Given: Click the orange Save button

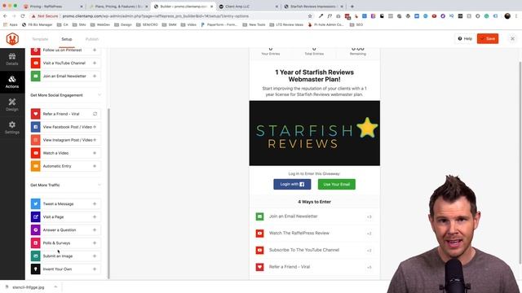Looking at the screenshot, I should tap(488, 38).
